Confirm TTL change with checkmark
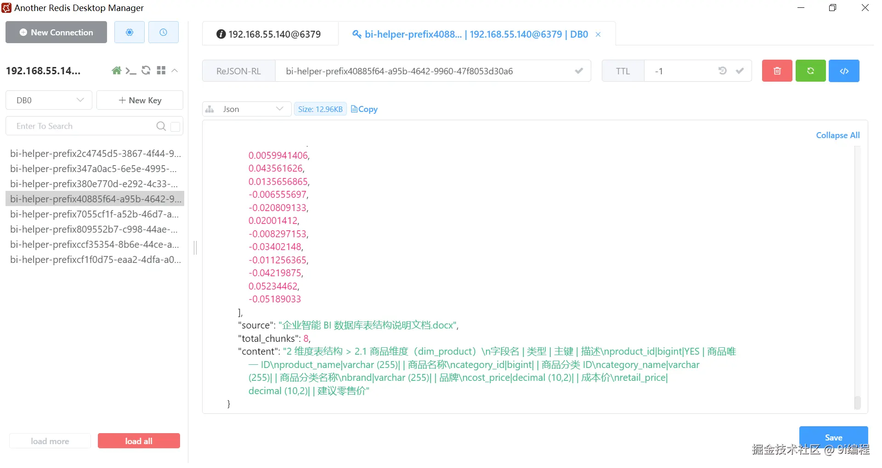 (740, 71)
